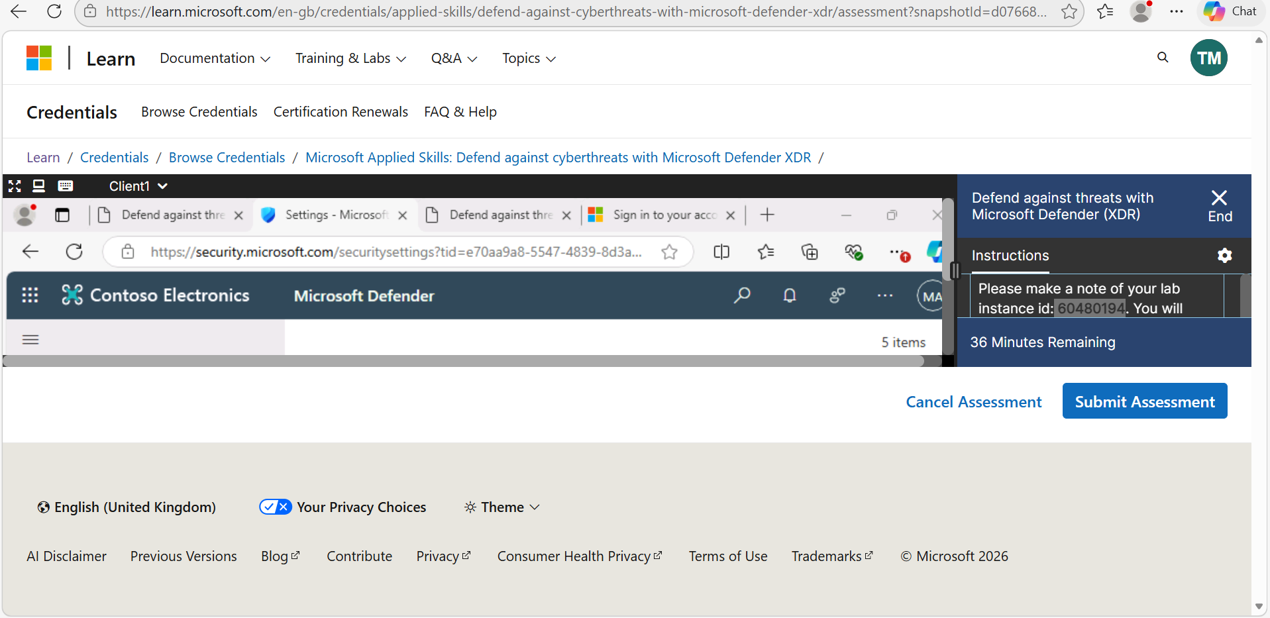Open the Defender MA account avatar

[931, 296]
